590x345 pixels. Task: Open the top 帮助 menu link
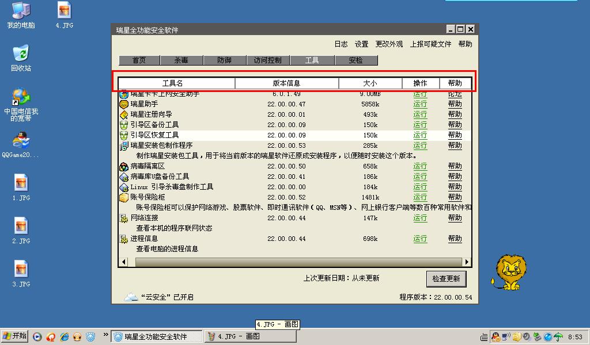point(465,44)
